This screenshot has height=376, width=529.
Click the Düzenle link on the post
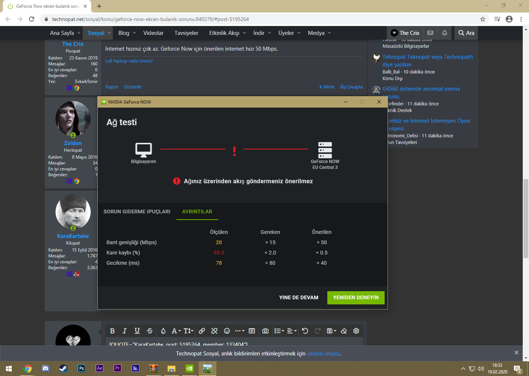coord(133,87)
